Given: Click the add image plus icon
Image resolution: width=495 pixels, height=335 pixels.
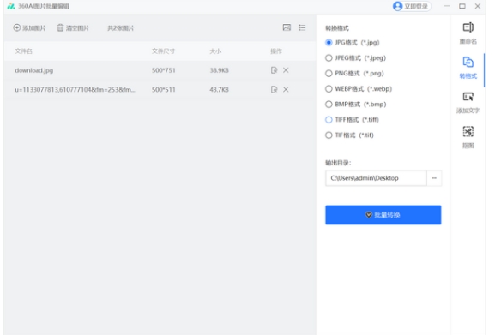Looking at the screenshot, I should [17, 27].
